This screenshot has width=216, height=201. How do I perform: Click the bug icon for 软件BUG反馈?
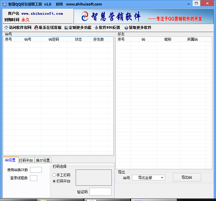point(96,28)
